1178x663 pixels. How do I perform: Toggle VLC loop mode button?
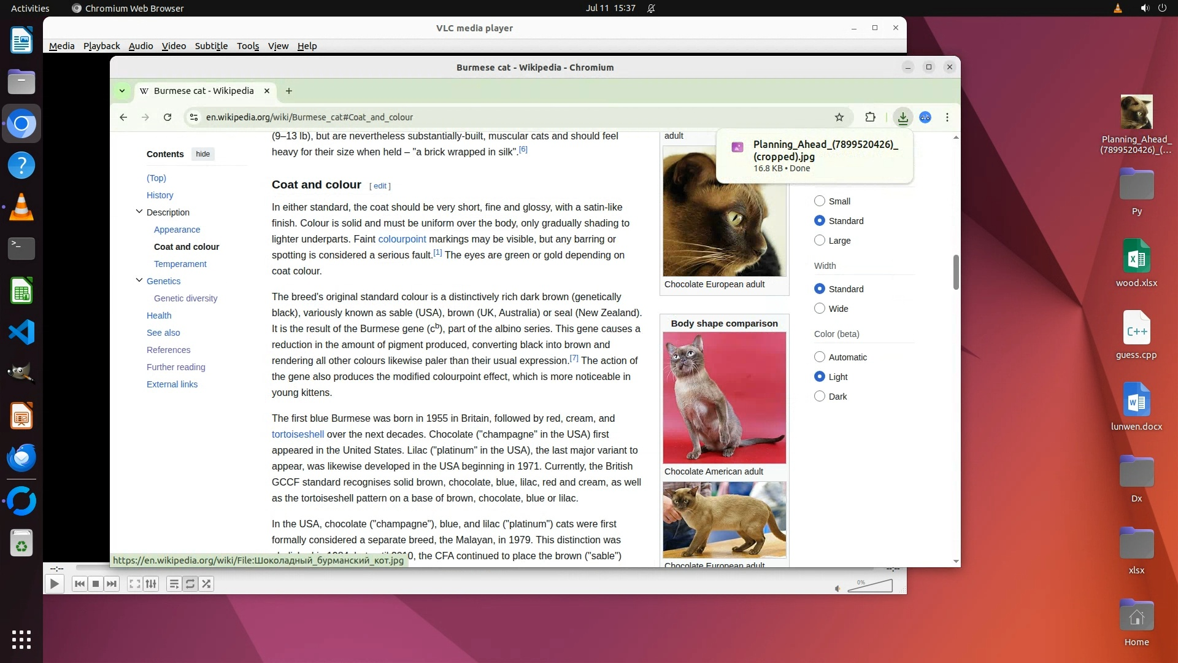190,584
